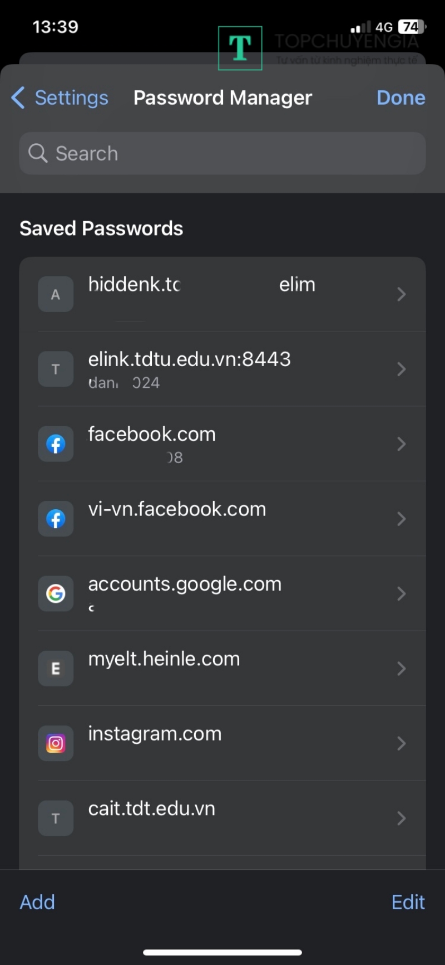445x965 pixels.
Task: Open details chevron for elink.tdtu.edu.vn:8443
Action: coord(401,369)
